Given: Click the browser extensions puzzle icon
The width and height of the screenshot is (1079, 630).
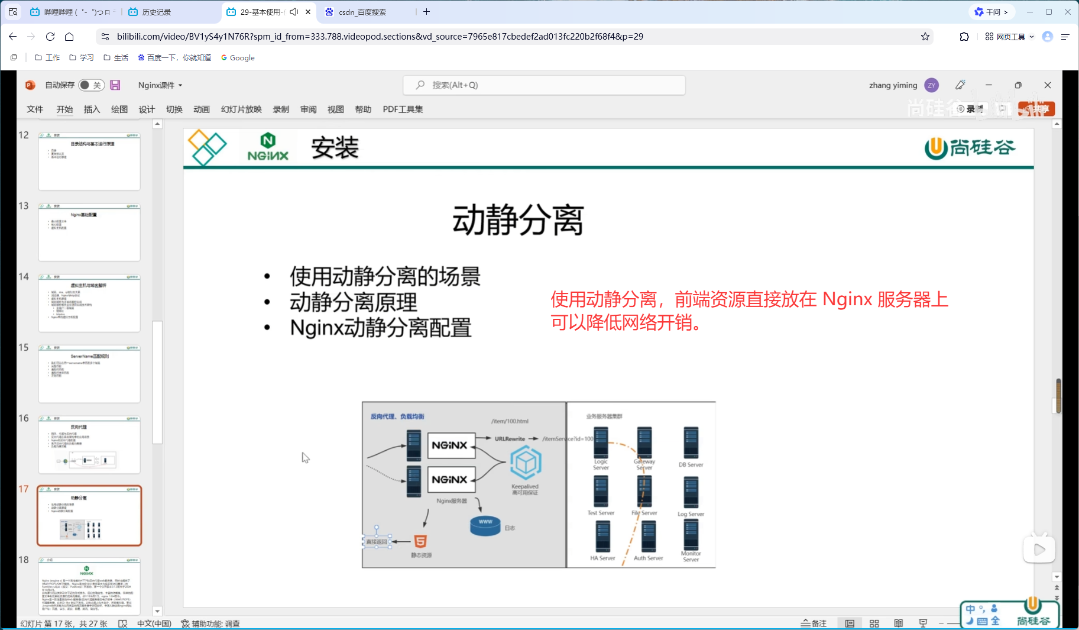Looking at the screenshot, I should pos(964,37).
